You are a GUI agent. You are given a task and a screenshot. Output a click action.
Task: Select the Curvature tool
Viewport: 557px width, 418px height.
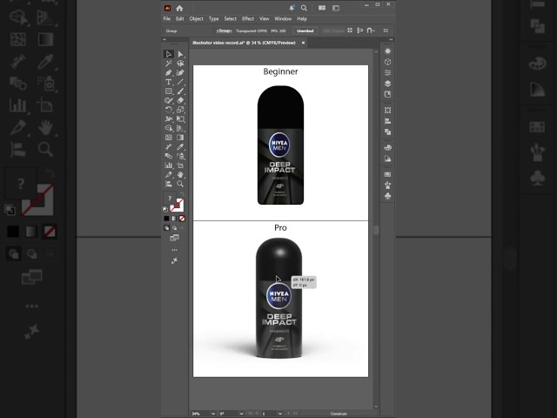(180, 72)
